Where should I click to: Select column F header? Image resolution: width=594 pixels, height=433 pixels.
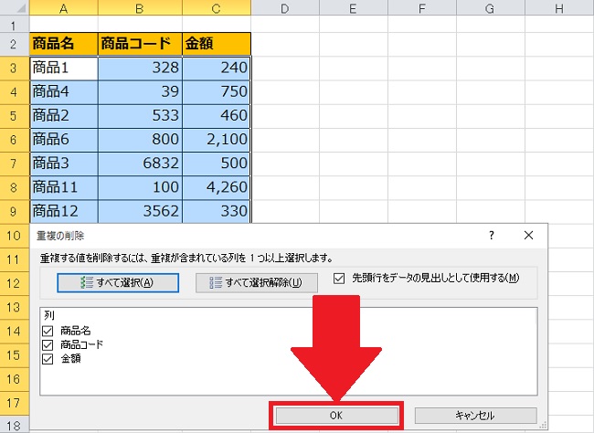422,7
